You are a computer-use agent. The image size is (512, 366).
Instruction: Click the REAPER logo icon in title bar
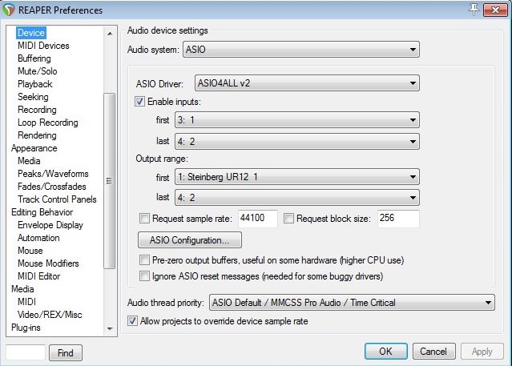click(10, 10)
